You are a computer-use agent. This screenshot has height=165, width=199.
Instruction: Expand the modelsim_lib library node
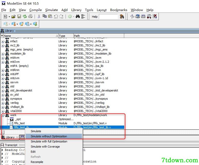pyautogui.click(x=3, y=54)
